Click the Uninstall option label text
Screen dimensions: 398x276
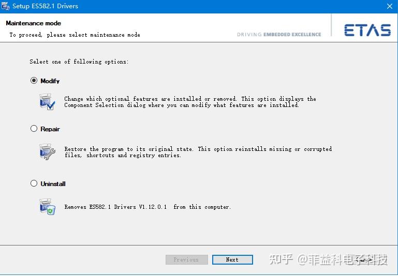53,184
